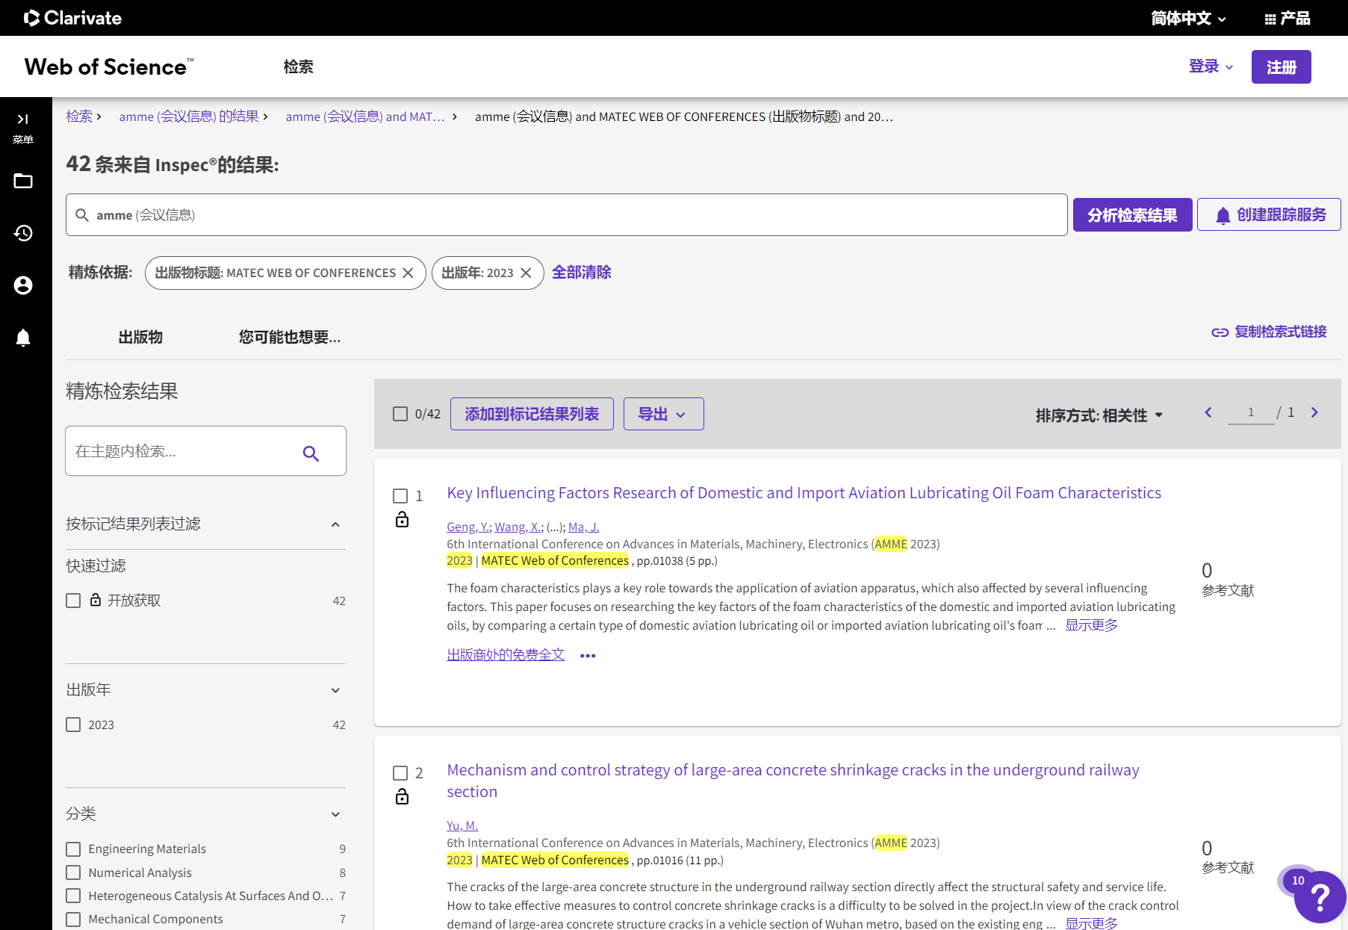1348x930 pixels.
Task: Show more of result 2 abstract
Action: tap(1091, 923)
